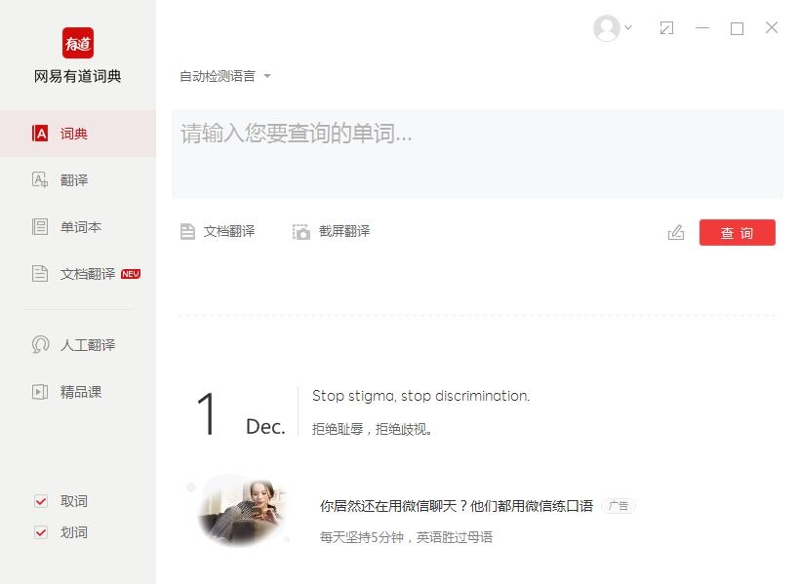The image size is (799, 584).
Task: Click the handwriting input pen icon
Action: 676,232
